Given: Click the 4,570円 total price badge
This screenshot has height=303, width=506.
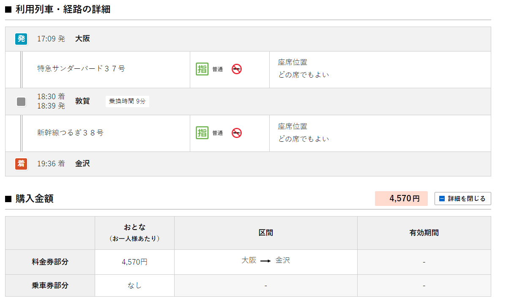Looking at the screenshot, I should (x=401, y=198).
